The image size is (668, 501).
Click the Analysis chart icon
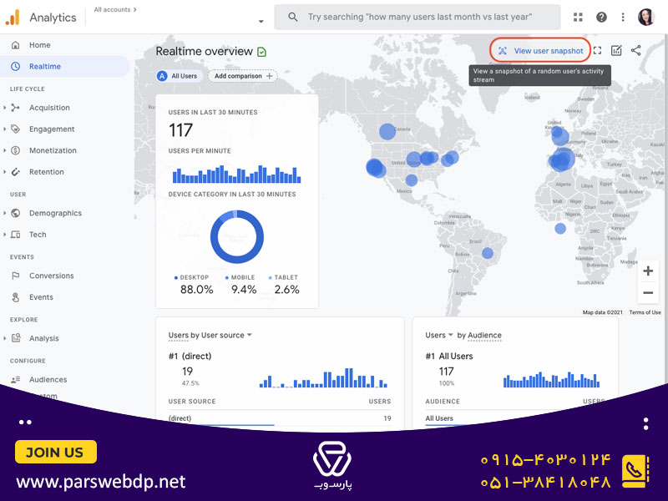(x=16, y=338)
